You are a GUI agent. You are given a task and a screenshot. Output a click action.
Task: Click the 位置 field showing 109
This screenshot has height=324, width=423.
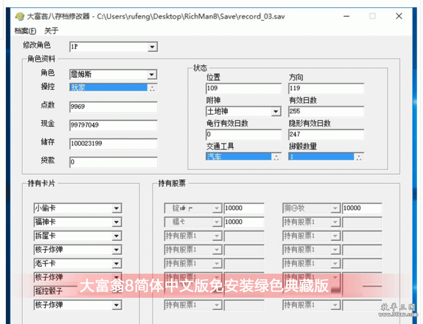pos(243,89)
